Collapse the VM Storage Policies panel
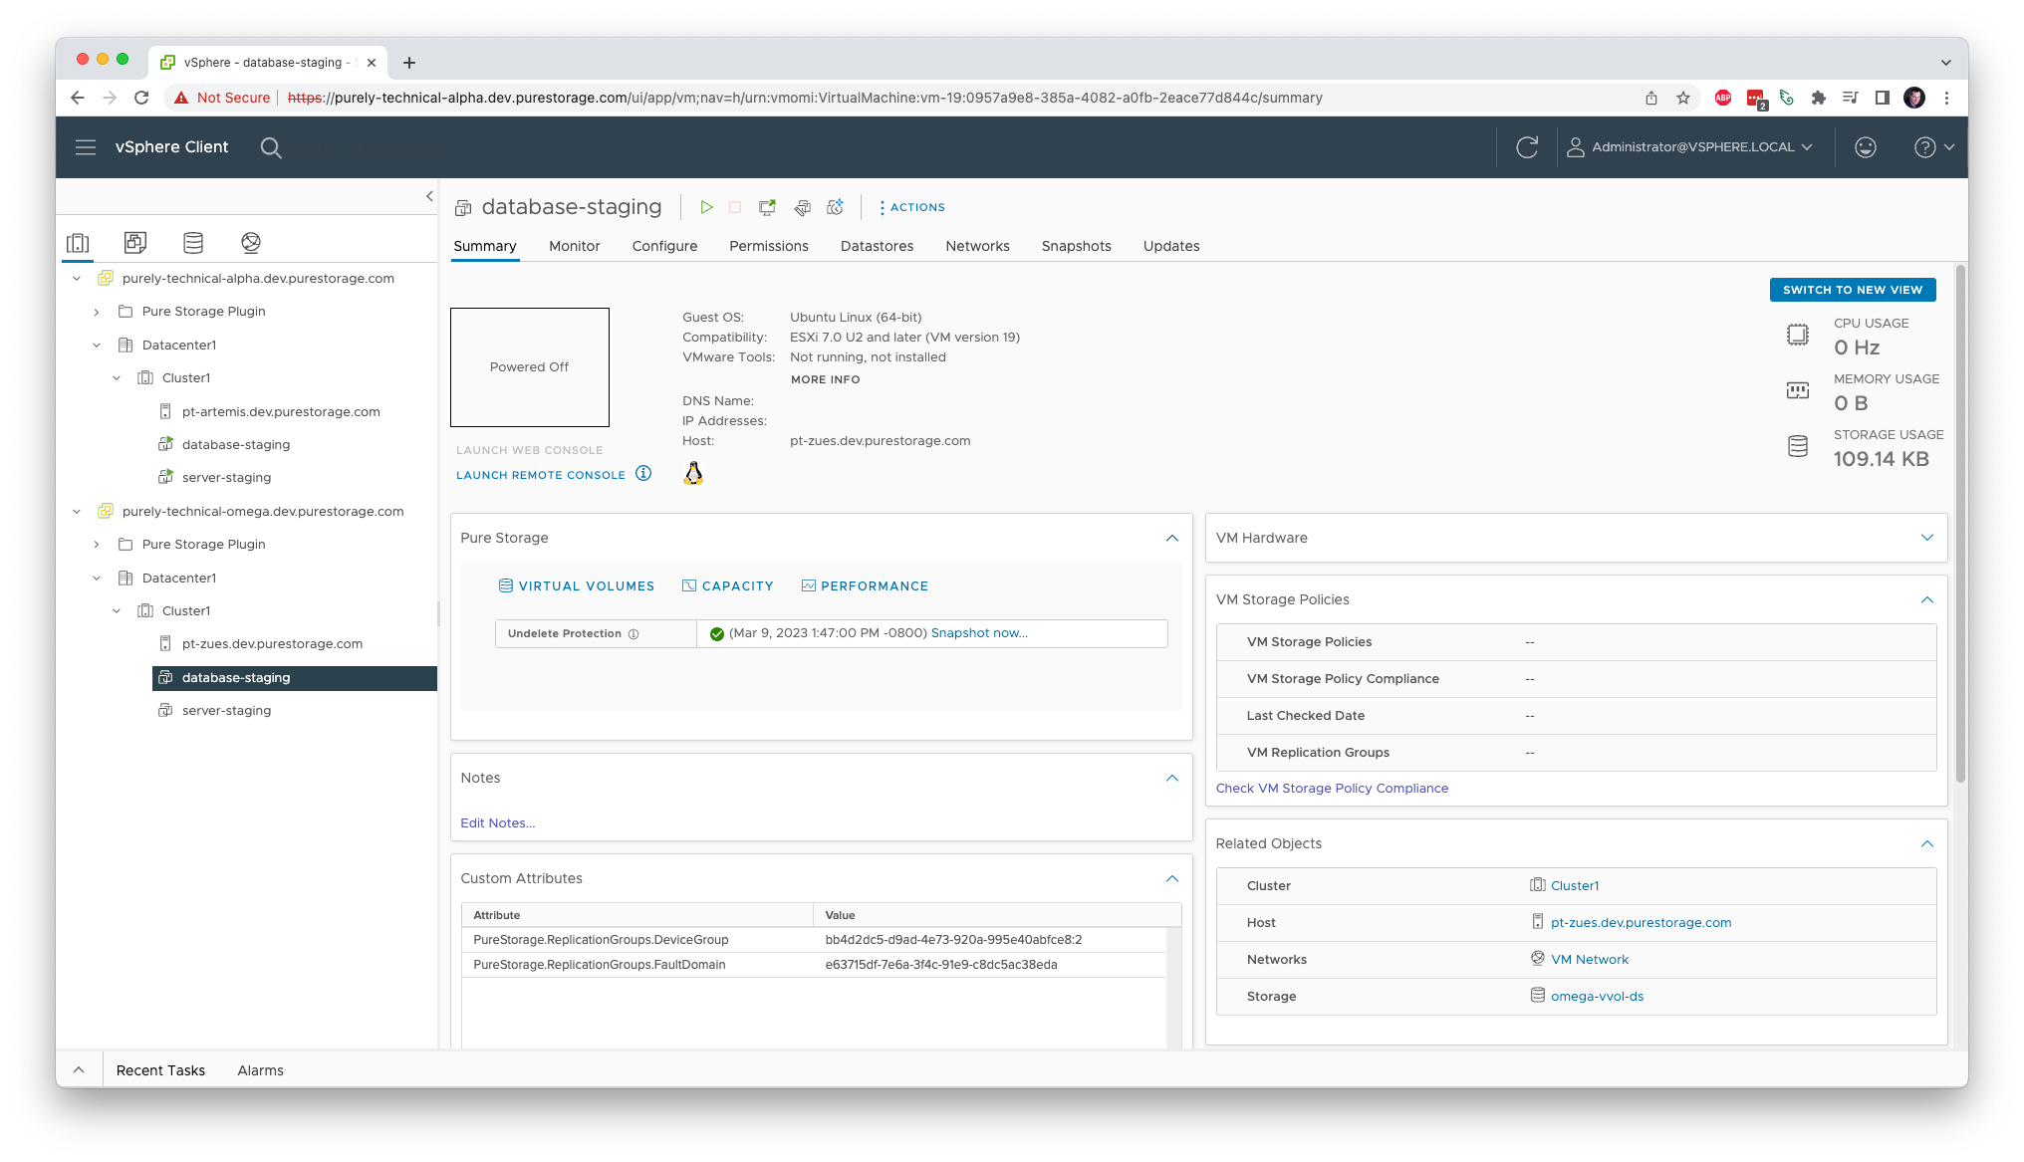Viewport: 2024px width, 1162px height. [1927, 600]
